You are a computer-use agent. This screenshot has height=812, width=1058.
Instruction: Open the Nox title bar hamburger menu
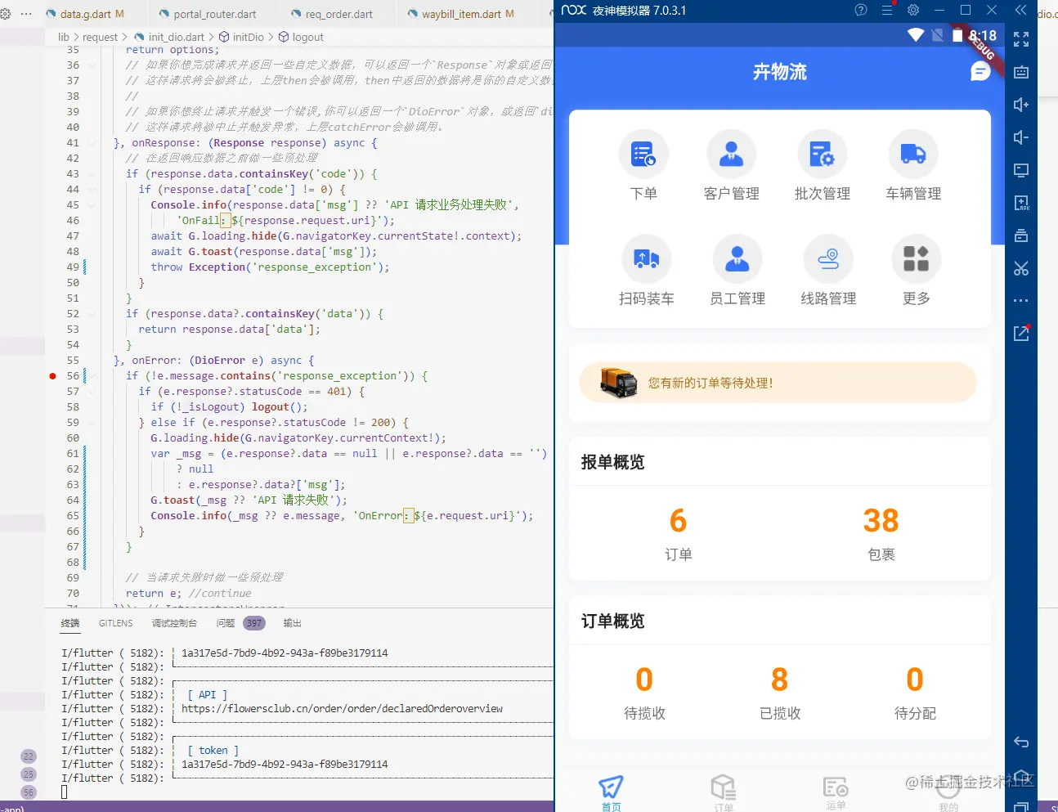(887, 10)
